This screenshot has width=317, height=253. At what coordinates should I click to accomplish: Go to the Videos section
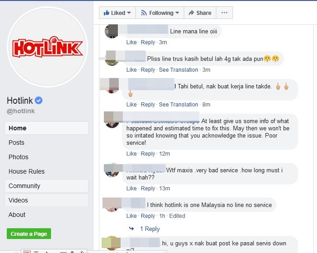(x=47, y=200)
